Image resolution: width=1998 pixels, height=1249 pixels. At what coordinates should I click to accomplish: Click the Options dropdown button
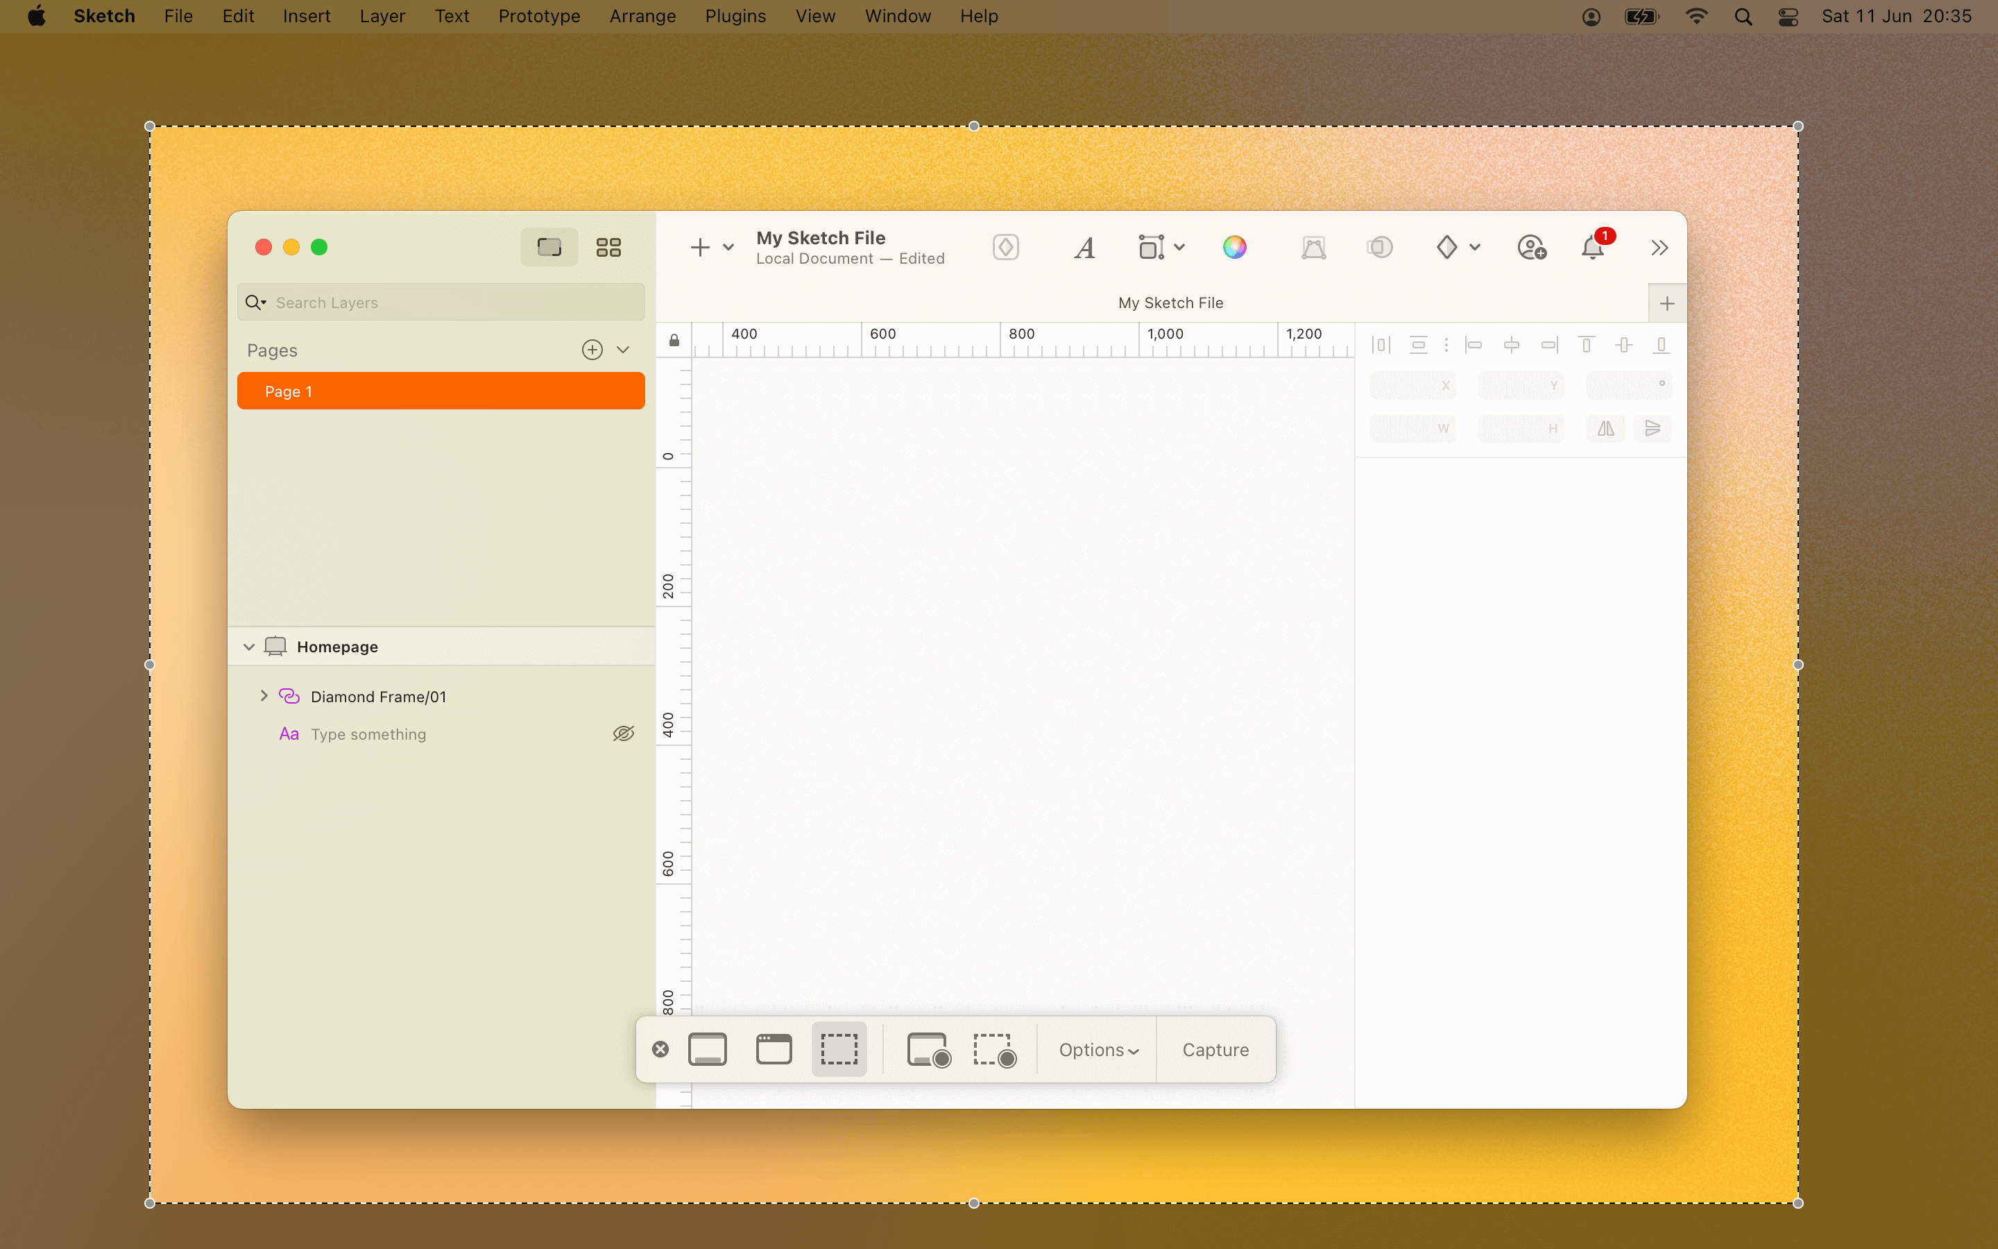click(x=1099, y=1049)
